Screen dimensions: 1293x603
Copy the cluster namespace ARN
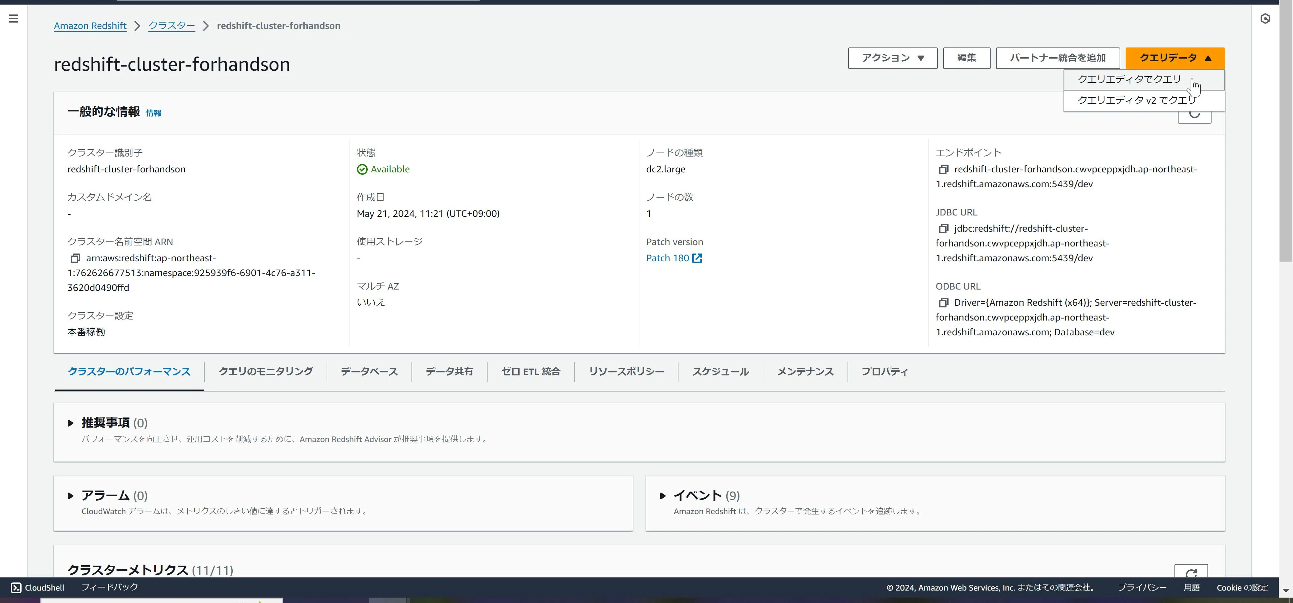coord(75,258)
